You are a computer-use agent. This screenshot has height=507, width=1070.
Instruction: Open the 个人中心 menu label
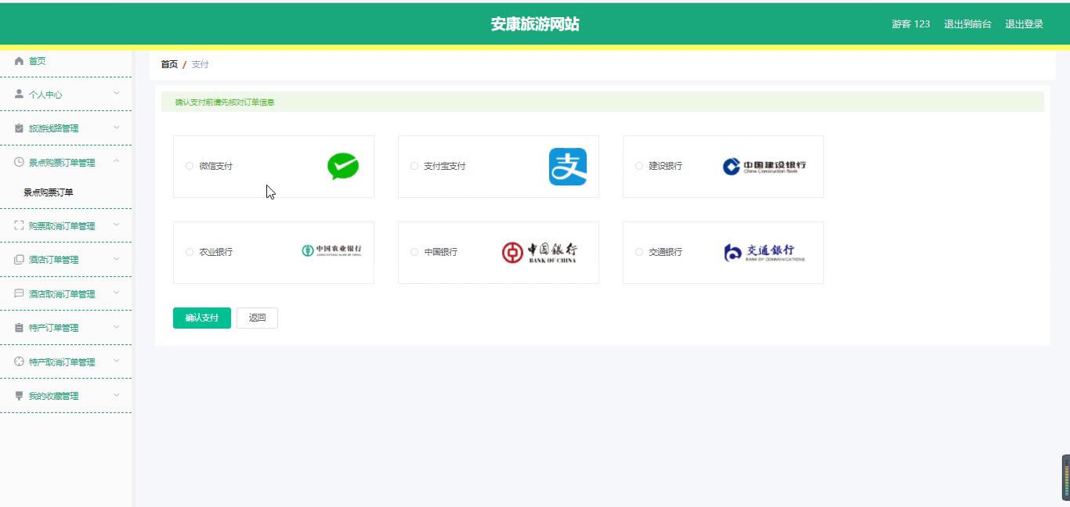click(45, 95)
